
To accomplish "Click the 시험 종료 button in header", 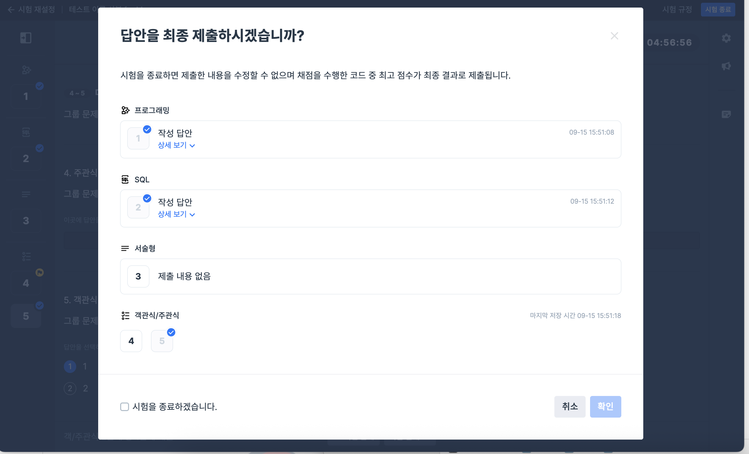I will (718, 10).
